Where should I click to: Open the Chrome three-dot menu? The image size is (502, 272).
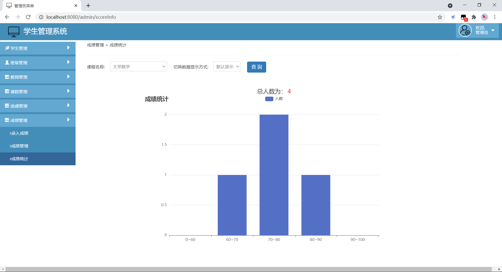click(495, 17)
